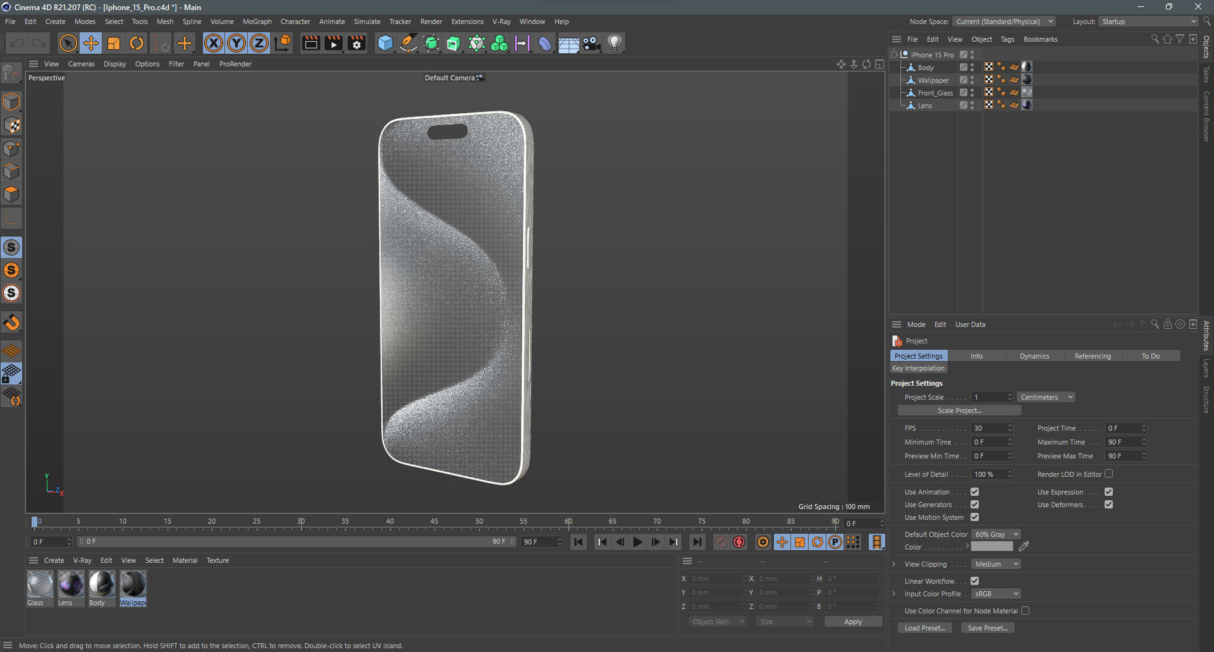The height and width of the screenshot is (652, 1214).
Task: Uncheck Use Expression checkbox
Action: tap(1108, 492)
